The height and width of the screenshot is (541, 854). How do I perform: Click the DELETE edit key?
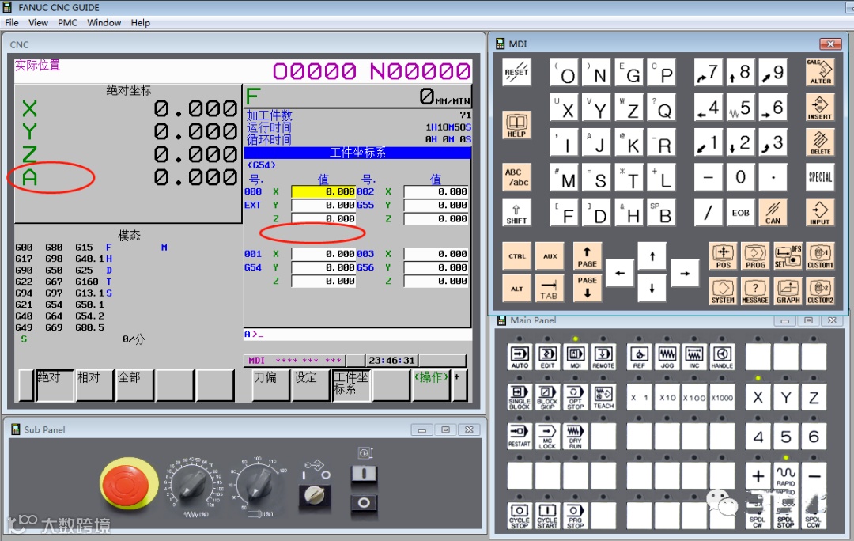pyautogui.click(x=820, y=142)
